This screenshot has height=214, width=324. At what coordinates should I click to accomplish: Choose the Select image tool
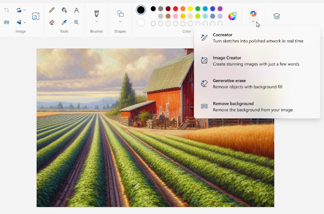tap(36, 16)
